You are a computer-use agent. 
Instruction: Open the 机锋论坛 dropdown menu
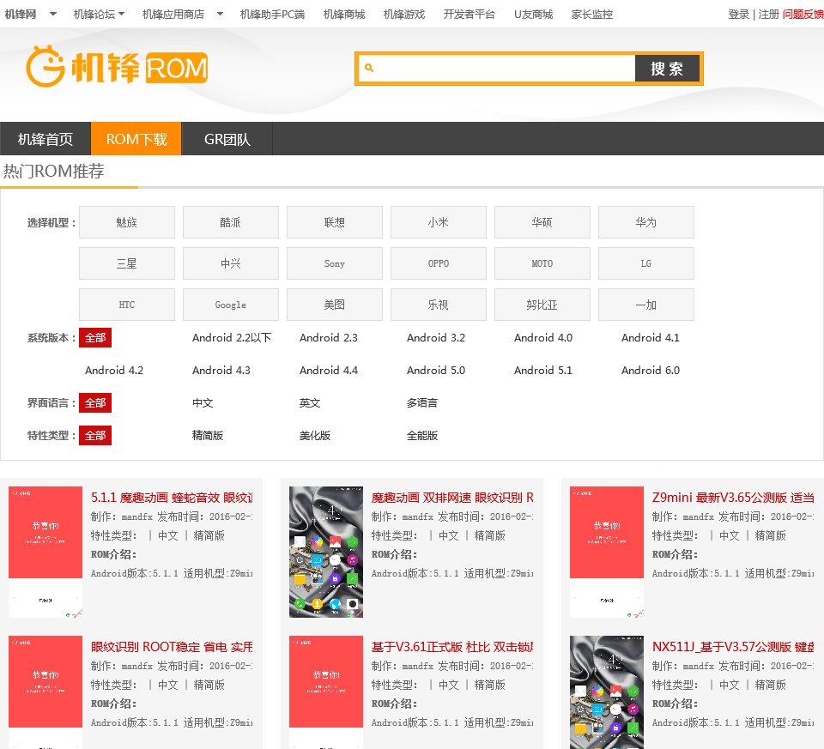point(99,15)
